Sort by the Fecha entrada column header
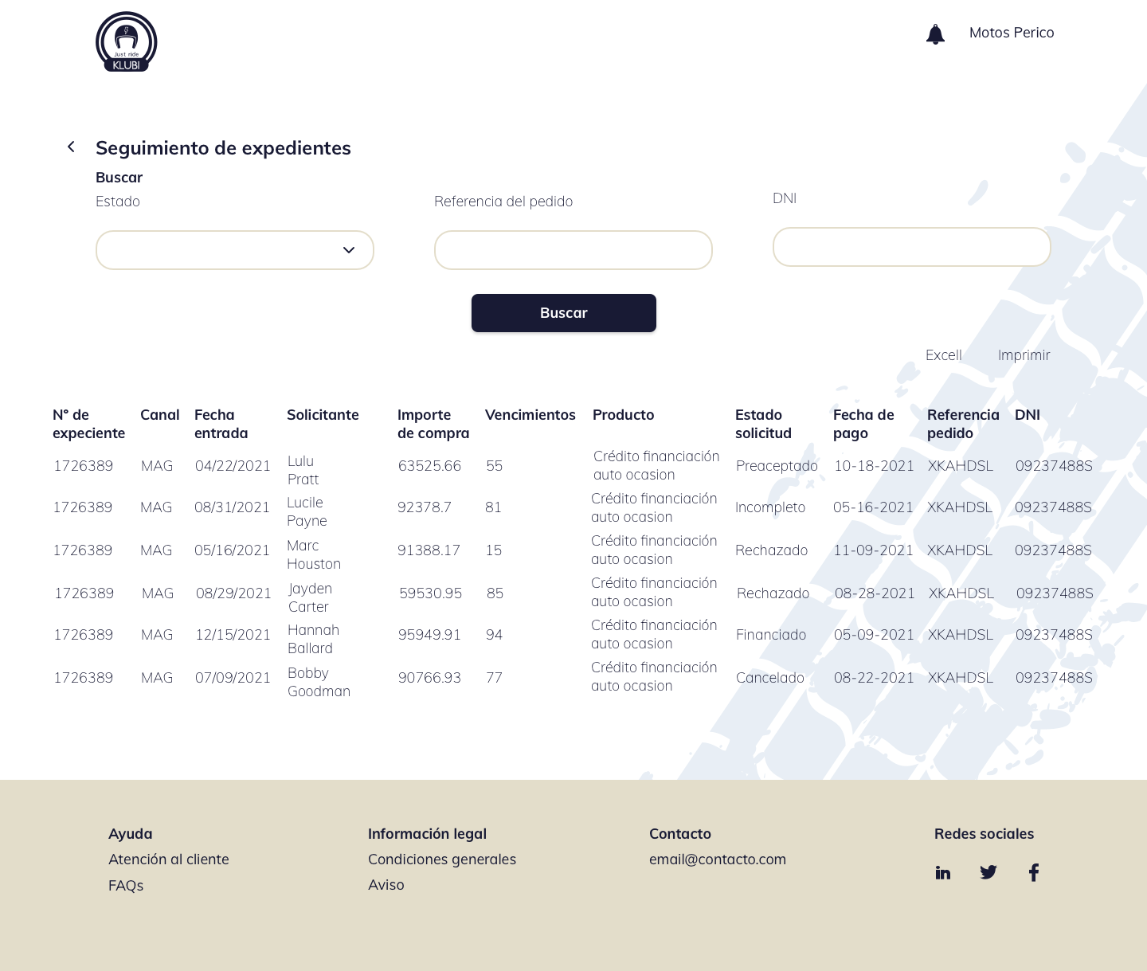The width and height of the screenshot is (1147, 971). (x=221, y=424)
